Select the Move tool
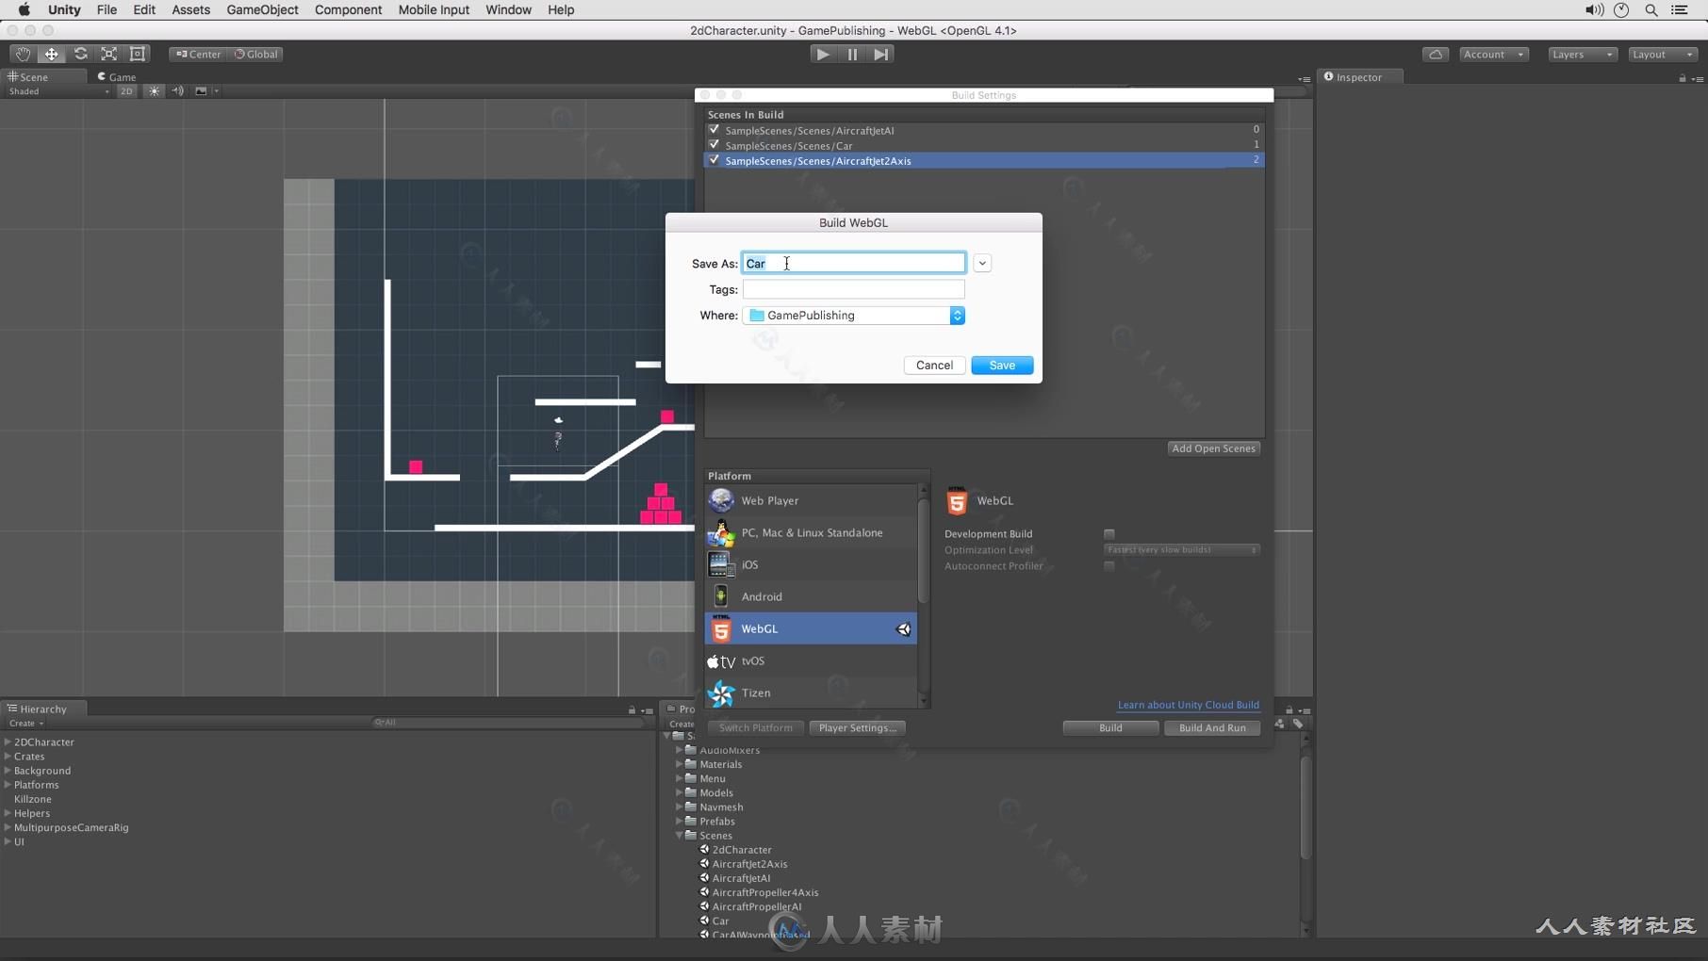 (51, 54)
